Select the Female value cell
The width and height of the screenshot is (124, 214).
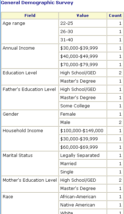(x=83, y=114)
